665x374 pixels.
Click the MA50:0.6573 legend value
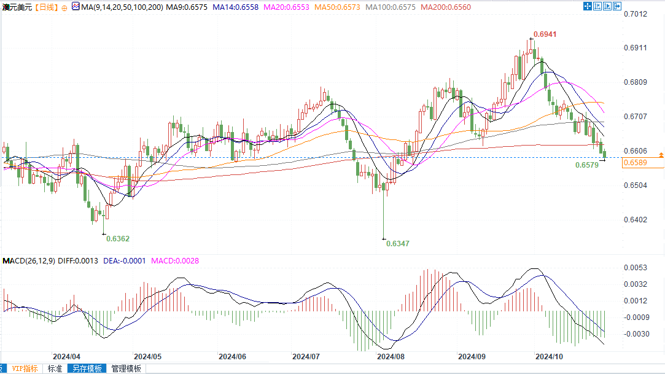337,7
